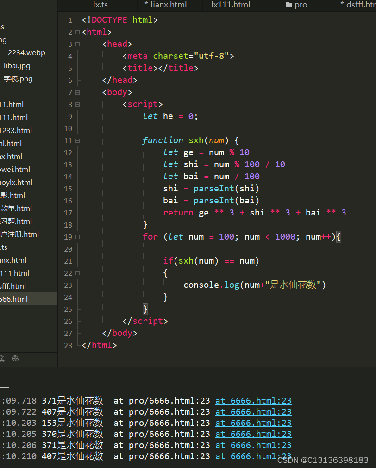Viewport: 376px width, 468px height.
Task: Select the file ending in owei.html
Action: pyautogui.click(x=15, y=169)
